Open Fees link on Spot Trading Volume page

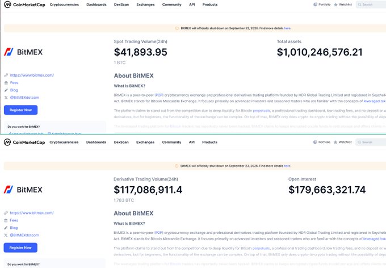pos(14,83)
